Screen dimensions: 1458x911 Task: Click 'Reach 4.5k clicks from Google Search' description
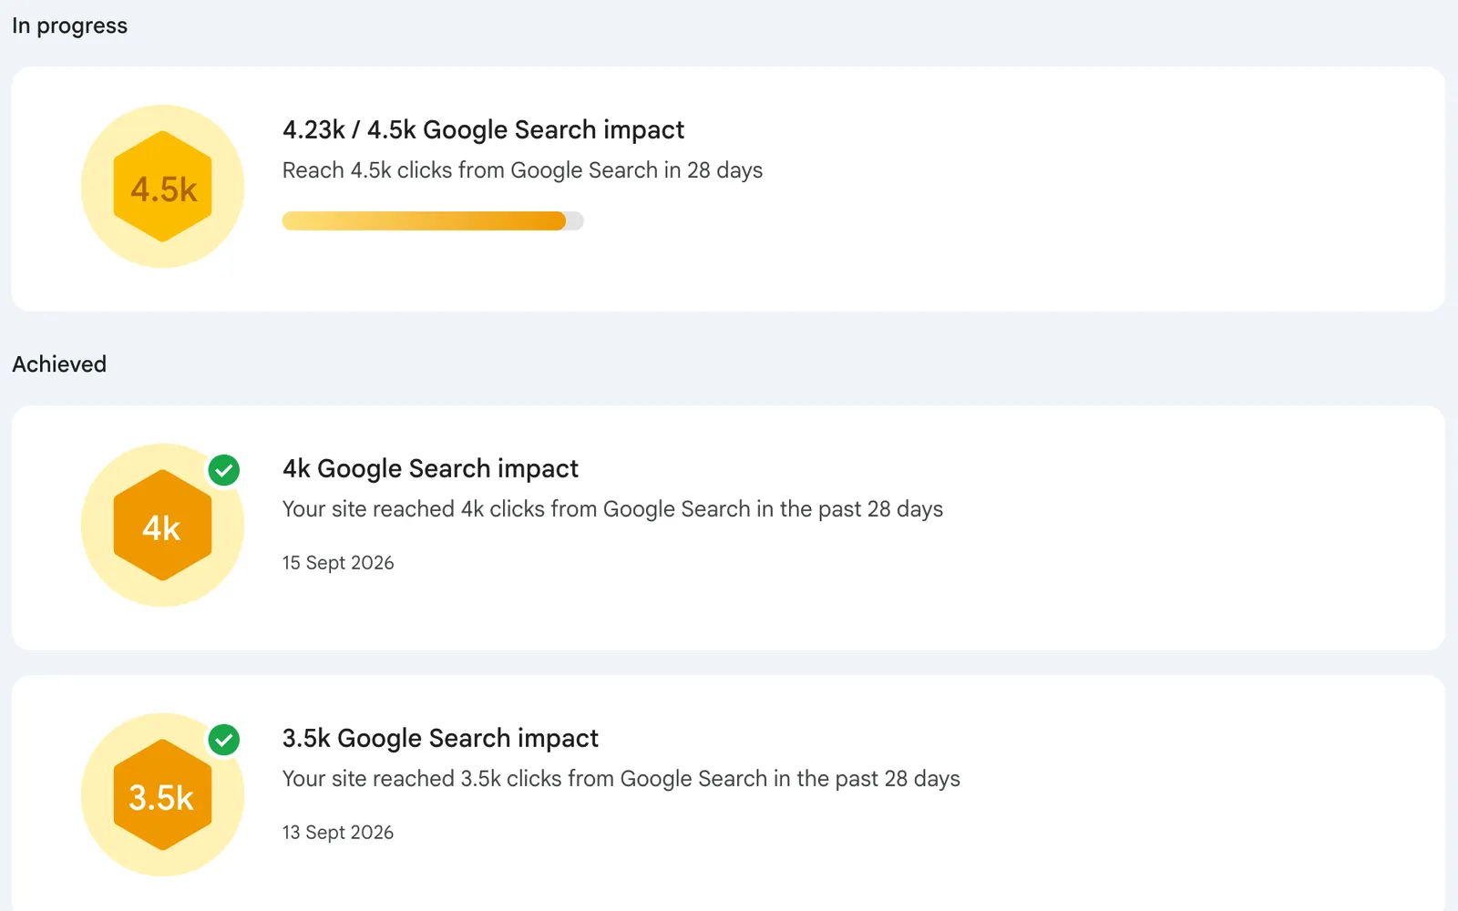point(522,170)
